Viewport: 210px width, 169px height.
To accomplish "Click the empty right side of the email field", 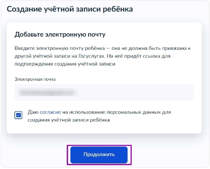I will tap(136, 92).
